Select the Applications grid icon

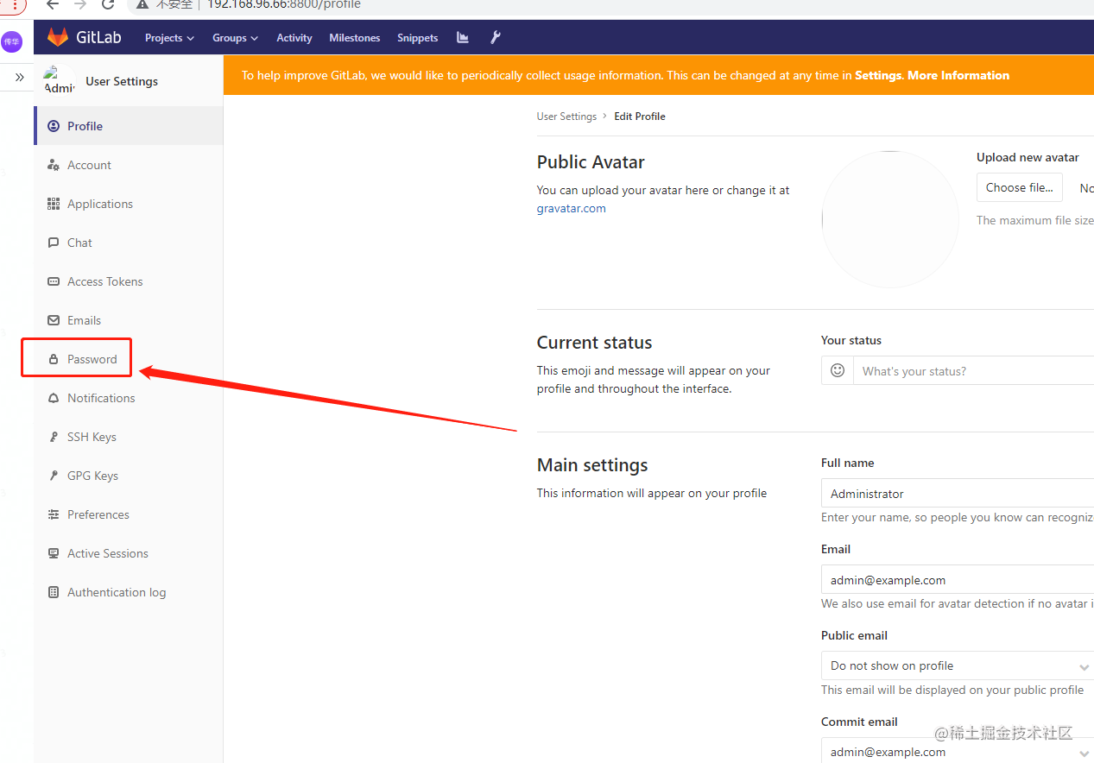54,204
